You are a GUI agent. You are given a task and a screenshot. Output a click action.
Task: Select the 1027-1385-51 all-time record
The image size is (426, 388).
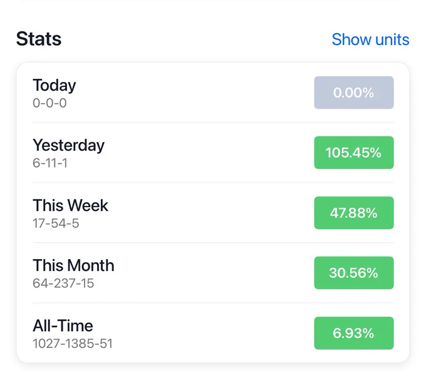[x=73, y=344]
